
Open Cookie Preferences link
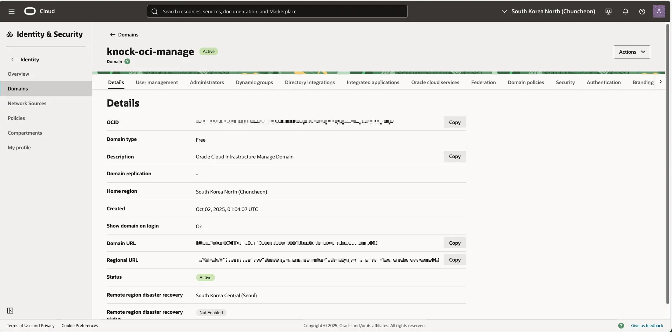click(x=80, y=326)
